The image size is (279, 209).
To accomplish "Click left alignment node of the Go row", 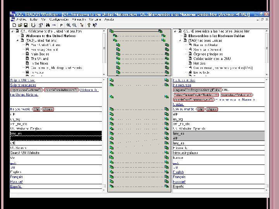I will 111,157.
